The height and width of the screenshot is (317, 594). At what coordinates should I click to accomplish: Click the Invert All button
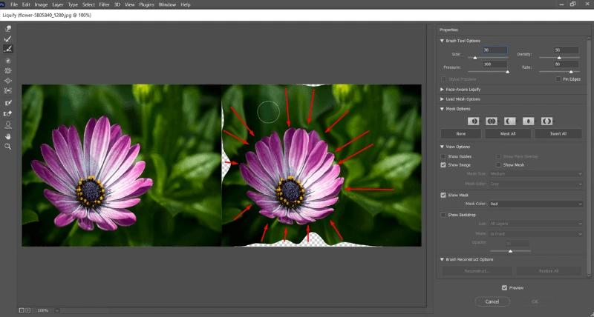[558, 134]
